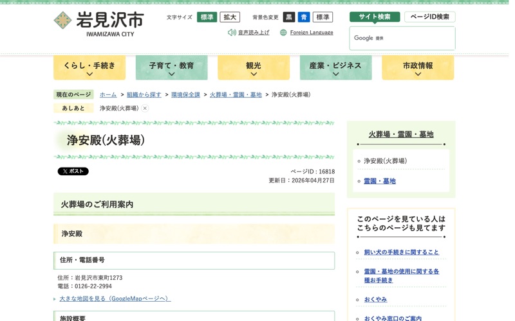This screenshot has width=515, height=321.
Task: Click the Google search input field
Action: click(402, 39)
